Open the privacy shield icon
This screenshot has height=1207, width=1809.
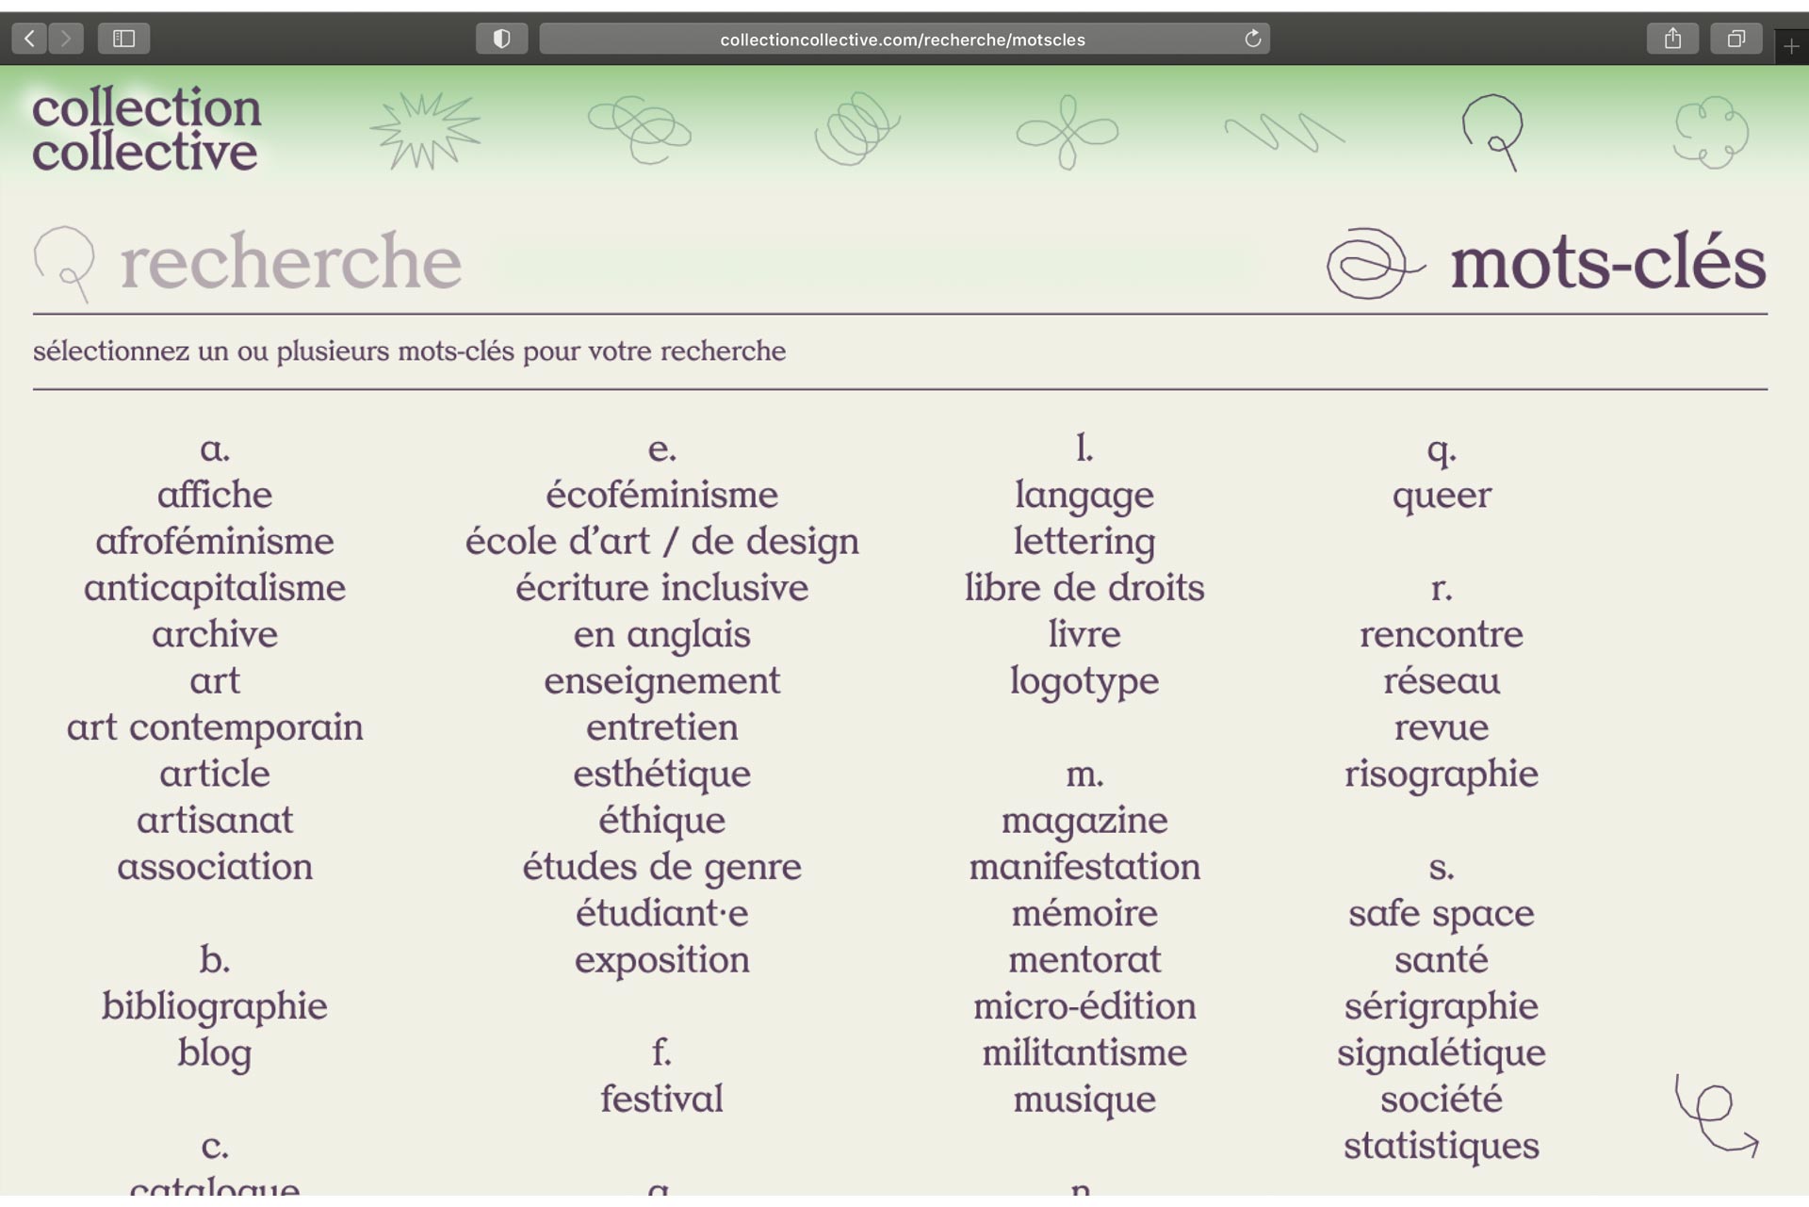(x=502, y=39)
